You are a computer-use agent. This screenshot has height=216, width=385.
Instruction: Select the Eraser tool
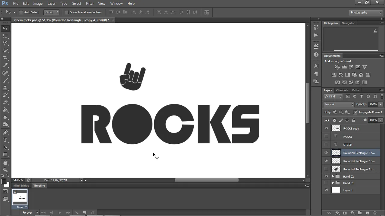click(5, 102)
